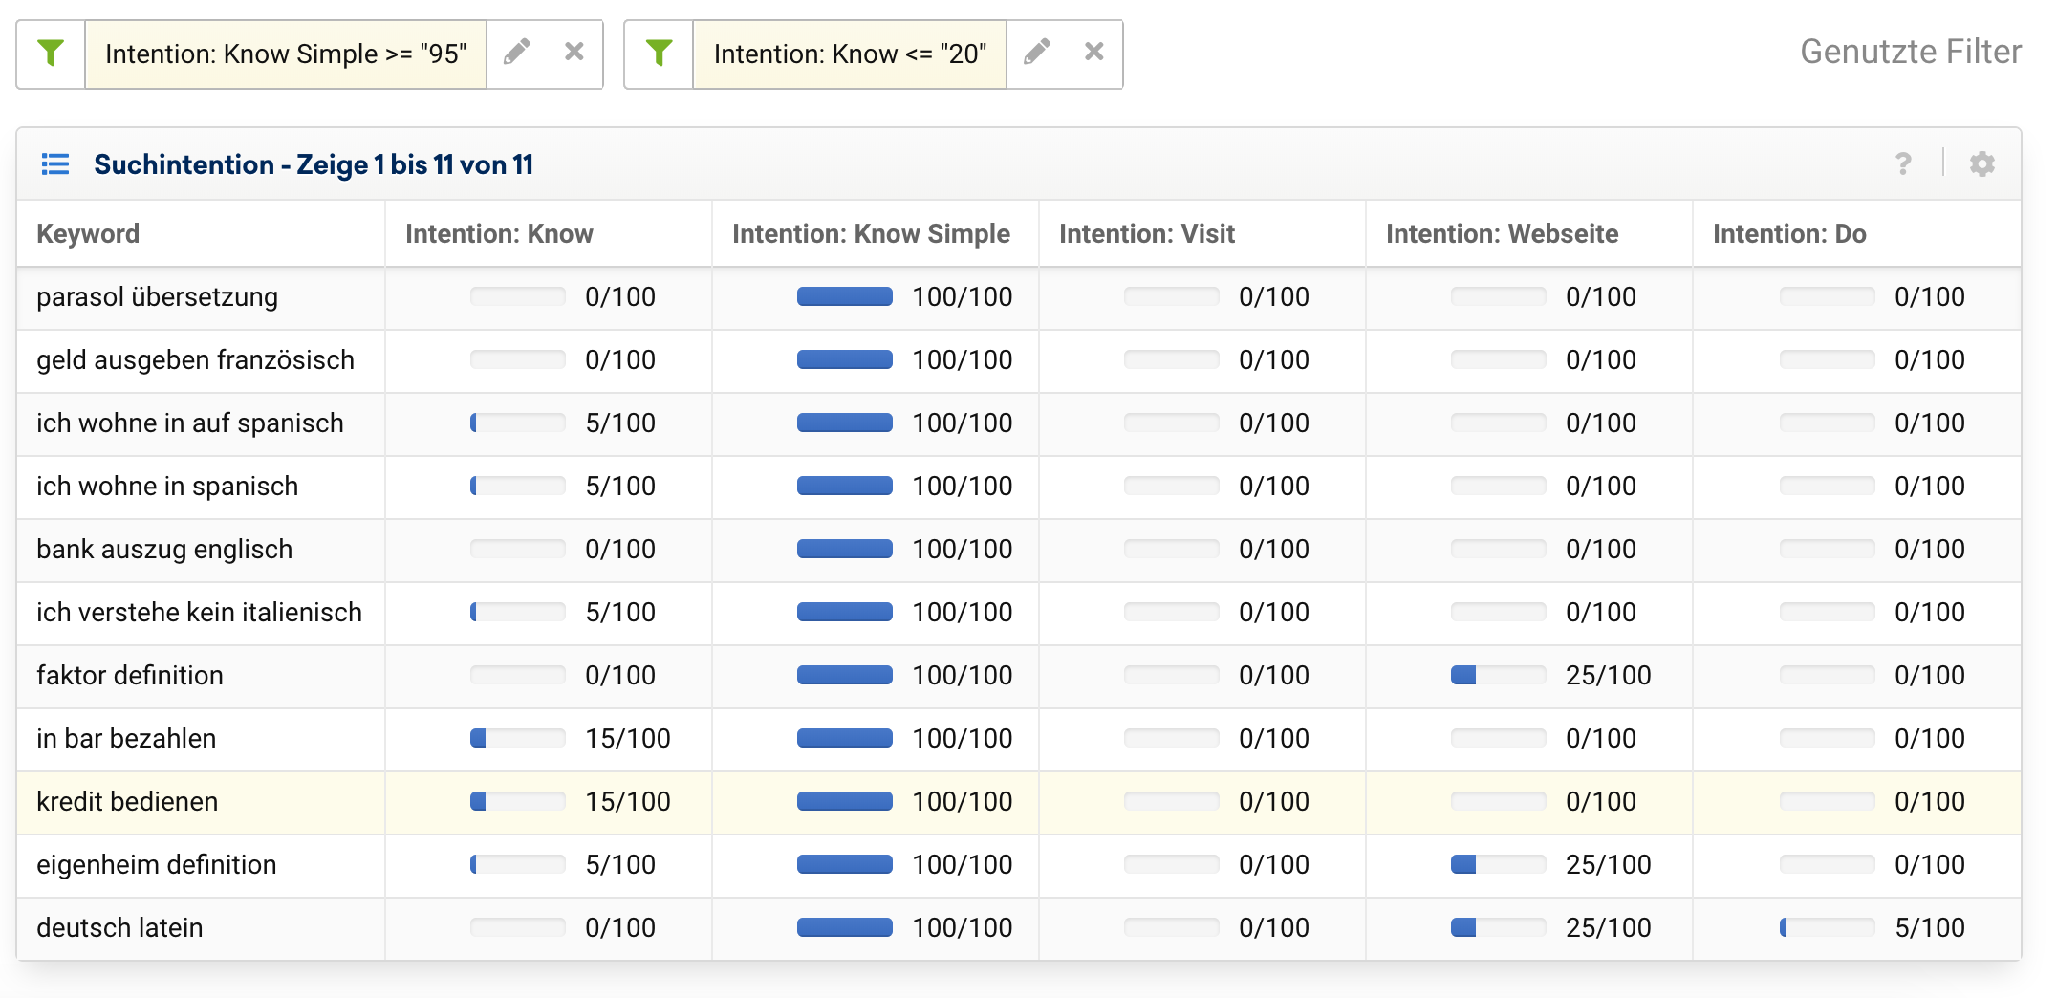Viewport: 2057px width, 998px height.
Task: Open table settings gear icon
Action: [x=1981, y=164]
